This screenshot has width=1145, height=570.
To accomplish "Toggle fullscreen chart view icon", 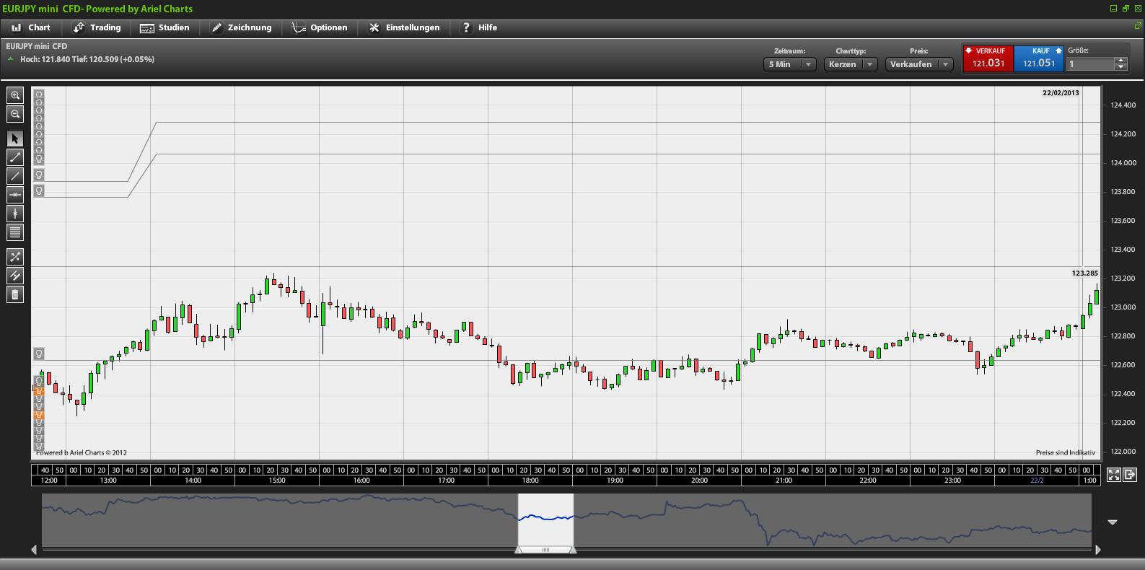I will tap(1113, 475).
